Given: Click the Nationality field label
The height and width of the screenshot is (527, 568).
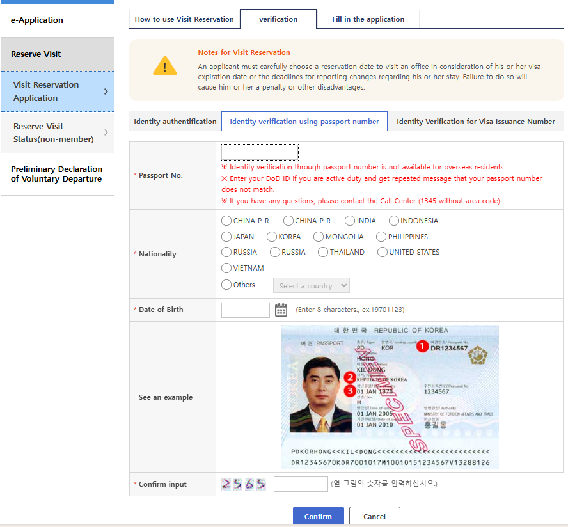Looking at the screenshot, I should pos(157,254).
